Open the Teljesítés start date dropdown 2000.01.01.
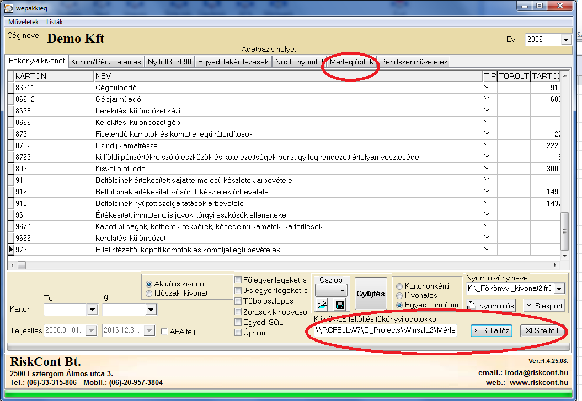Screen dimensions: 582x401 [x=92, y=330]
